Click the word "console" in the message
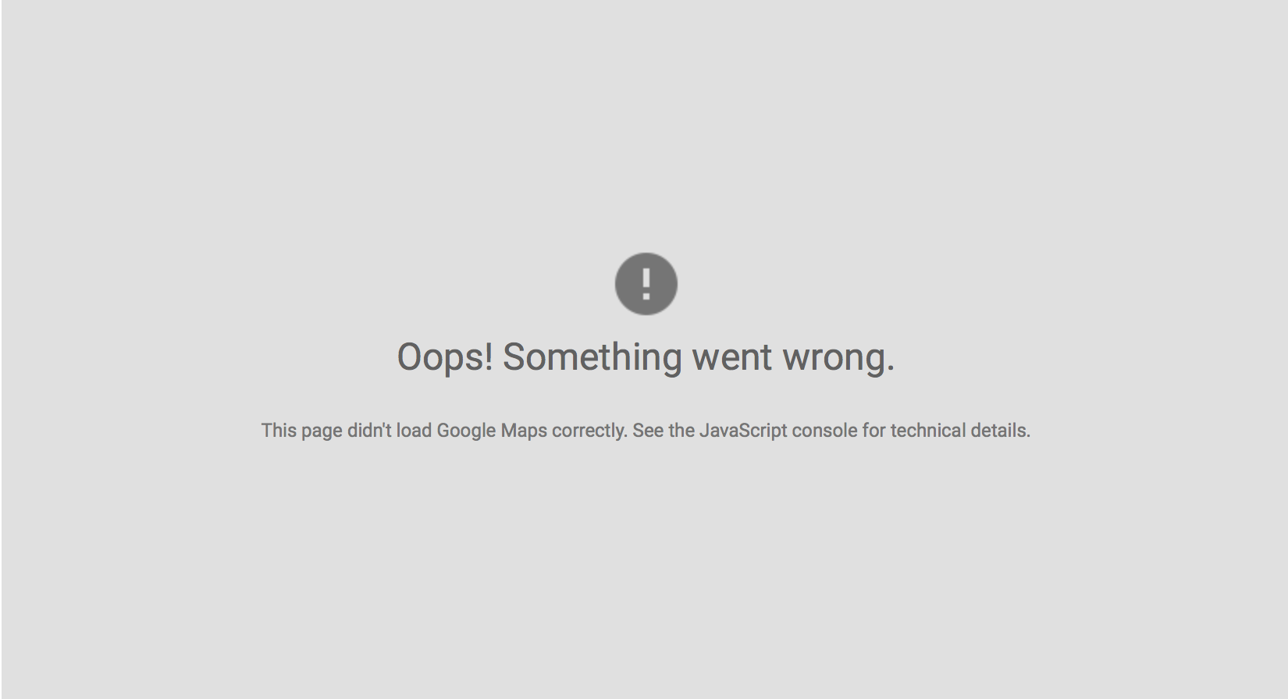1288x699 pixels. point(824,431)
